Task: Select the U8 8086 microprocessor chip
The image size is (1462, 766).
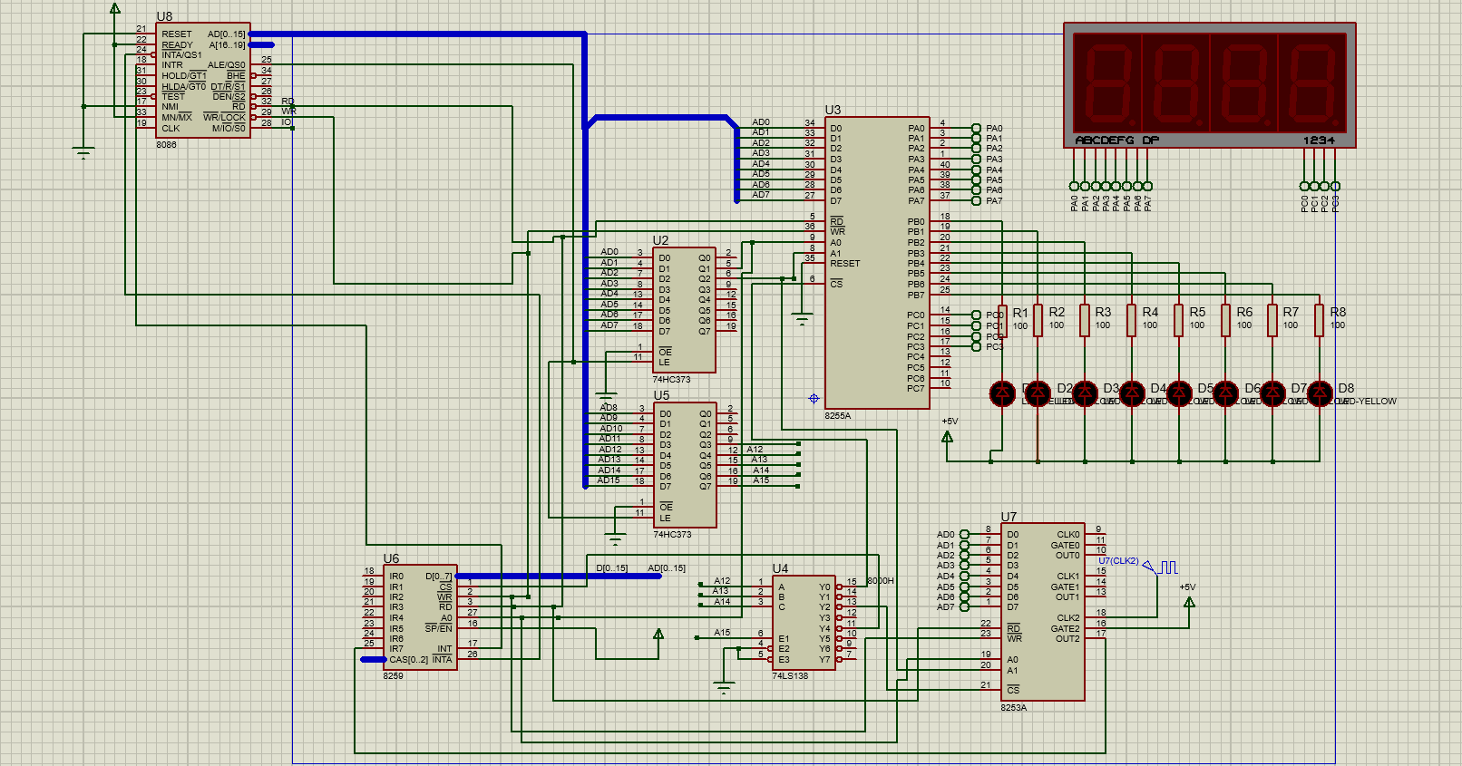Action: [202, 81]
